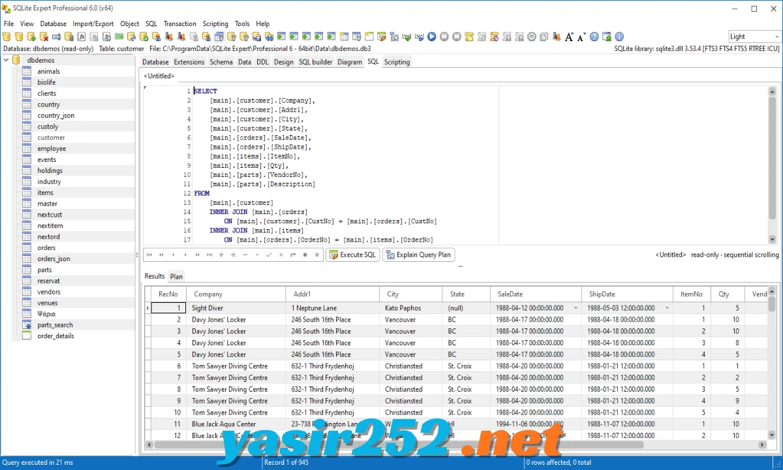This screenshot has height=470, width=783.
Task: Go to last record in navigator
Action: 209,255
